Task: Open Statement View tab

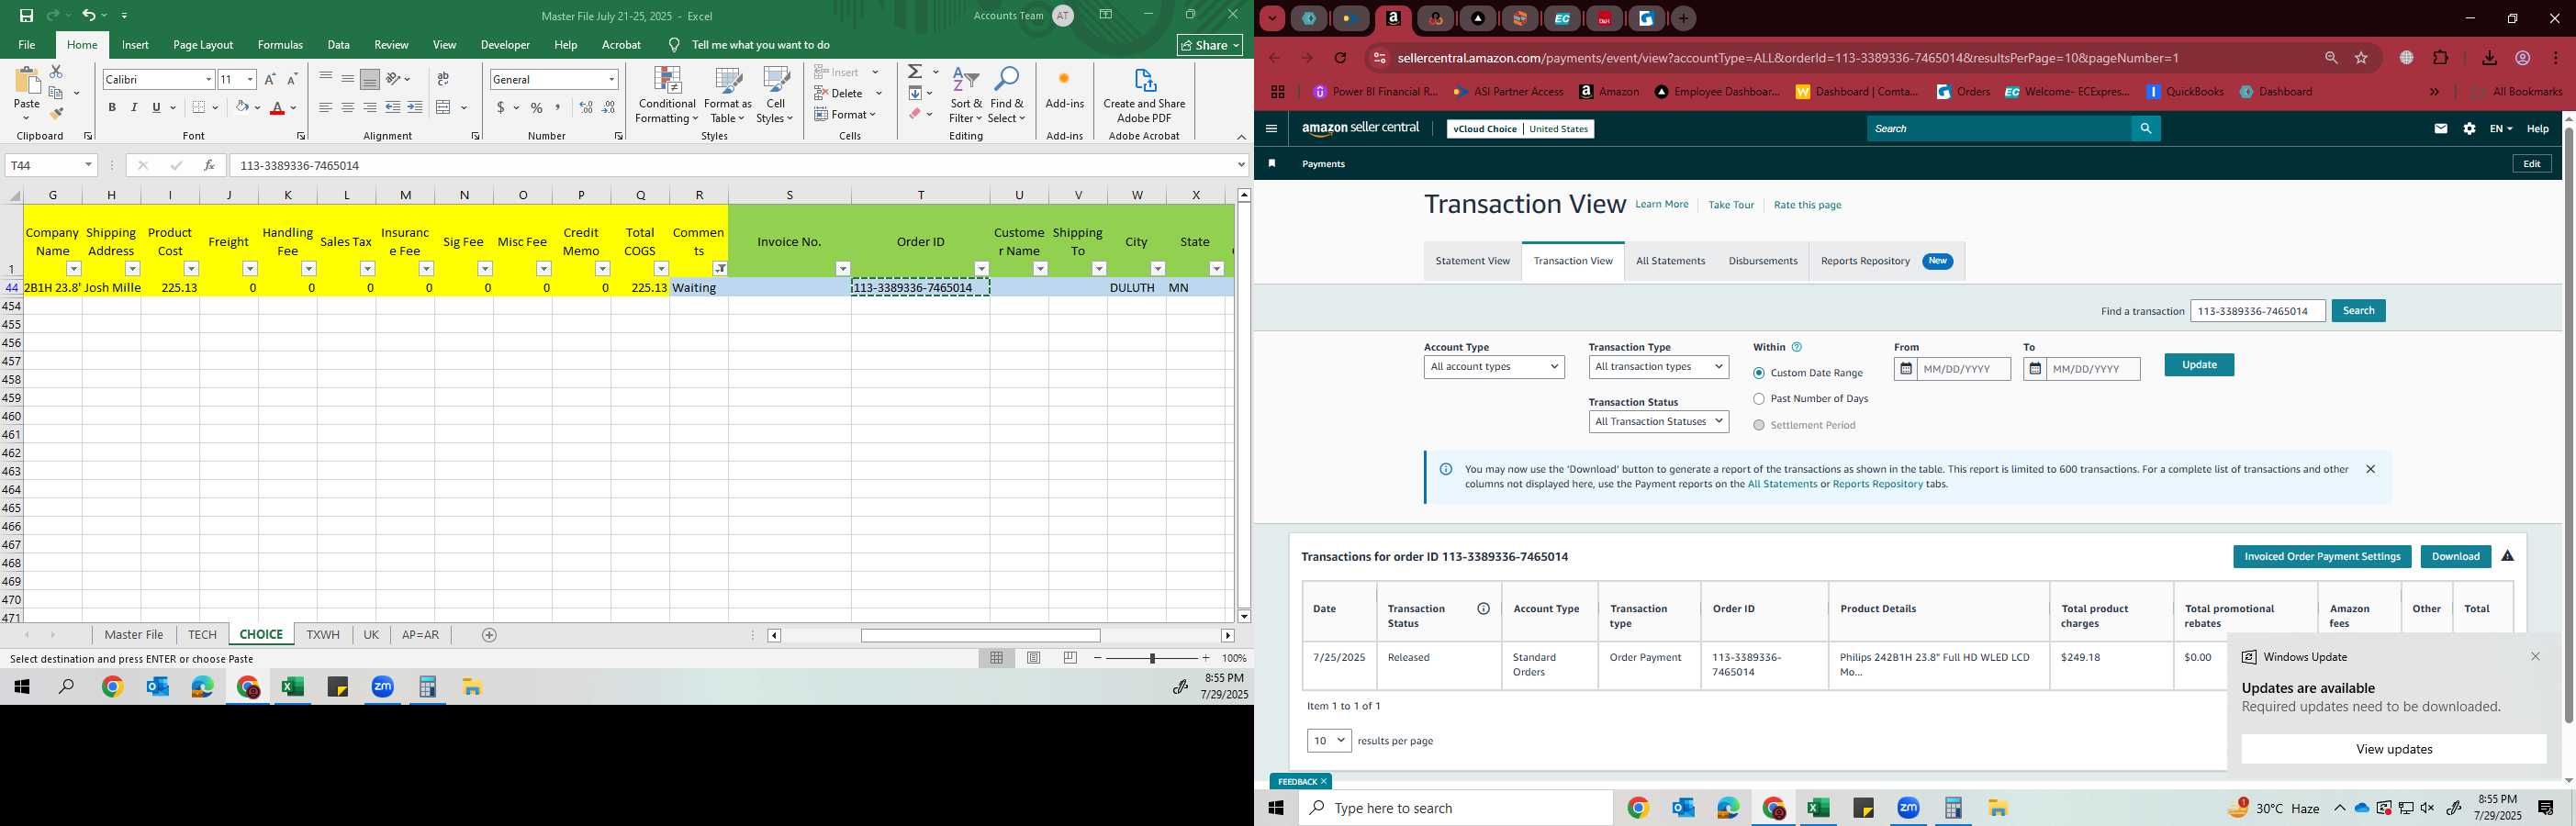Action: [1472, 261]
